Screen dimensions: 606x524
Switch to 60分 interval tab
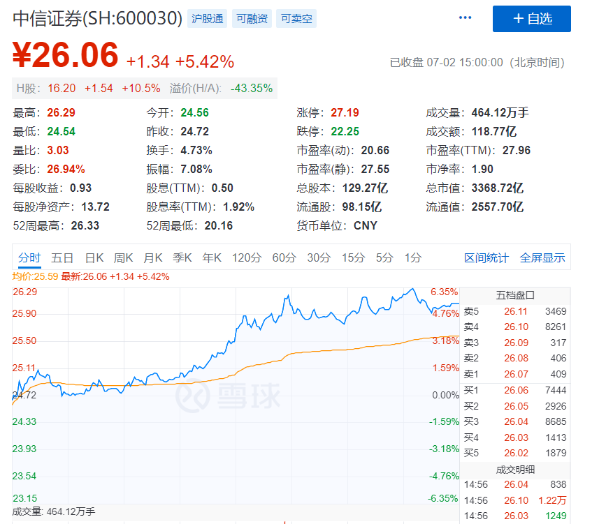(x=284, y=258)
